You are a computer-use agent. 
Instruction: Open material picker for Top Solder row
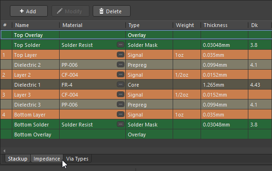pos(121,45)
